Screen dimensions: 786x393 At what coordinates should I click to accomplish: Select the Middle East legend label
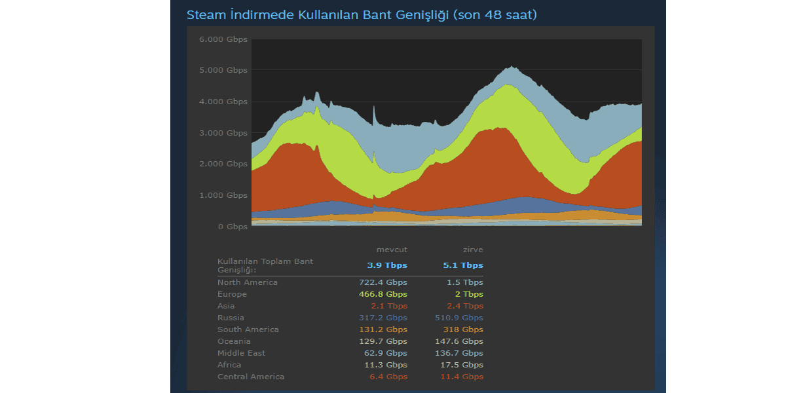[242, 353]
